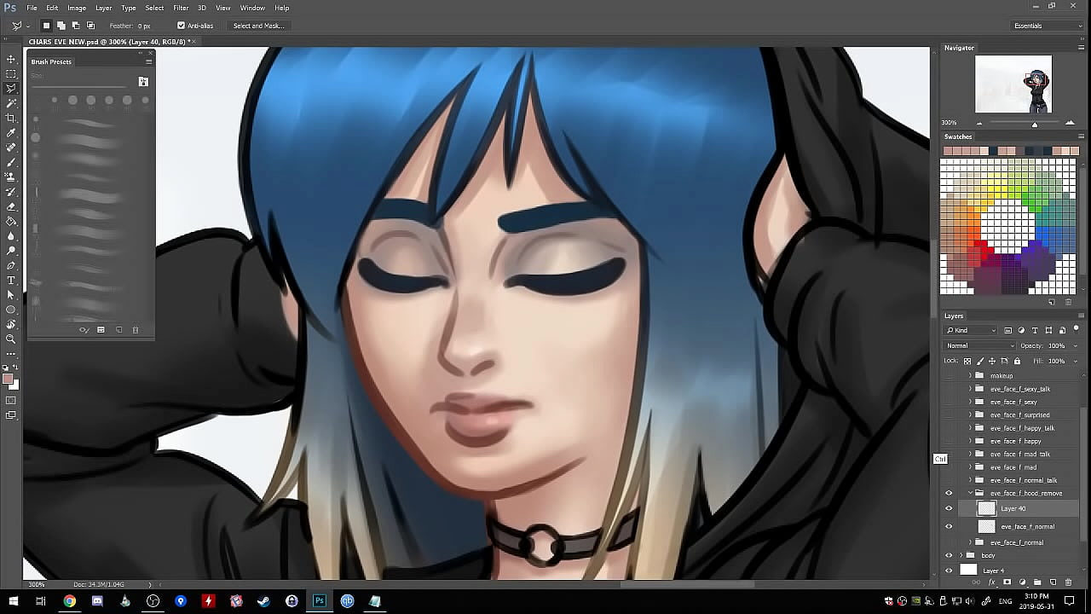Select the Move tool

pyautogui.click(x=11, y=59)
